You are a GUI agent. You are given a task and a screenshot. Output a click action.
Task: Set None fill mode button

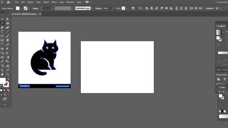[x=8, y=90]
